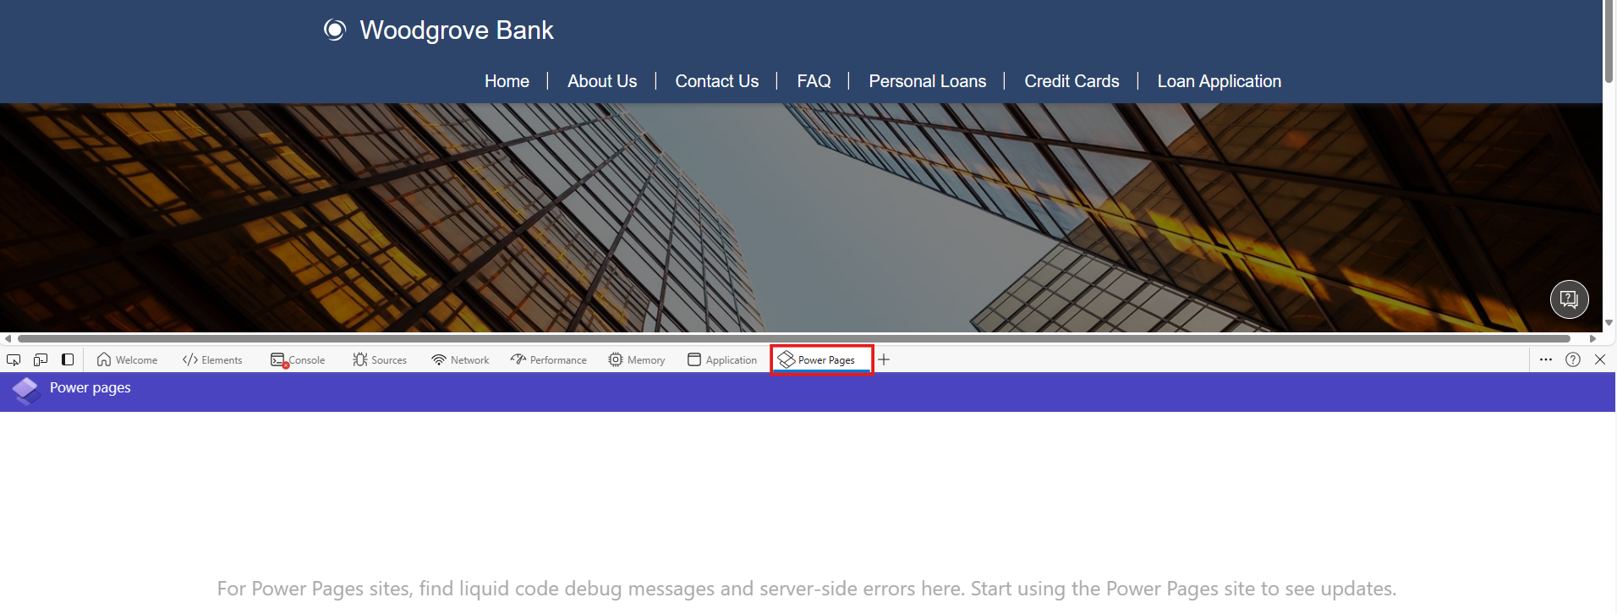Navigate to Contact Us

click(716, 81)
